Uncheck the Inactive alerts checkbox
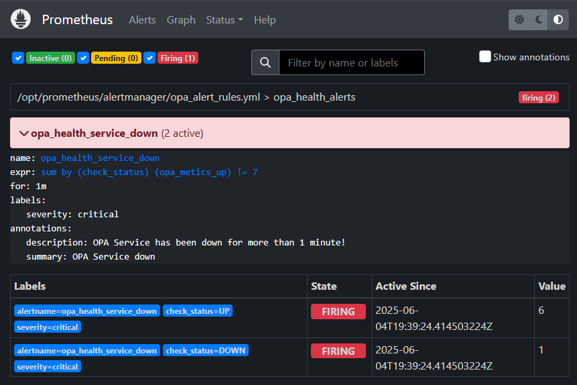 pos(18,58)
